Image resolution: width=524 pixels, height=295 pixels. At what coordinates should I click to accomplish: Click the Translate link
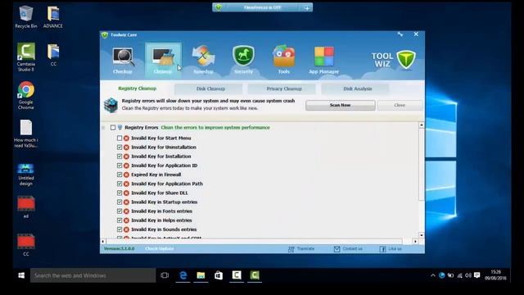pos(305,248)
